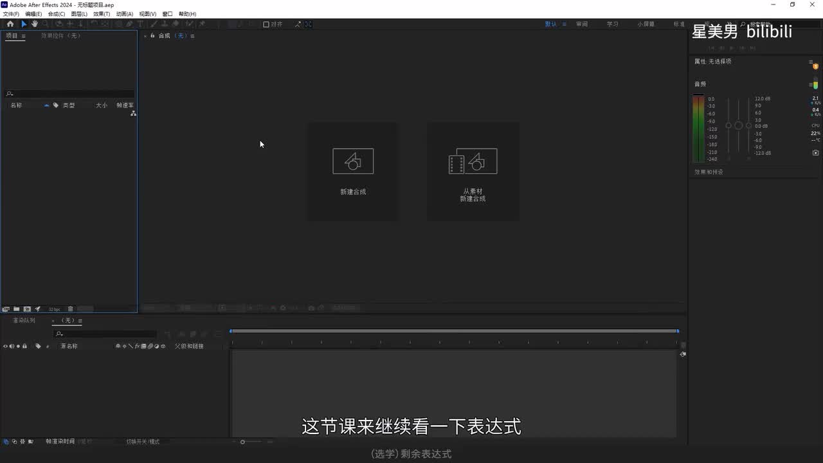Switch to 渲染队列 tab
Viewport: 823px width, 463px height.
click(x=24, y=320)
